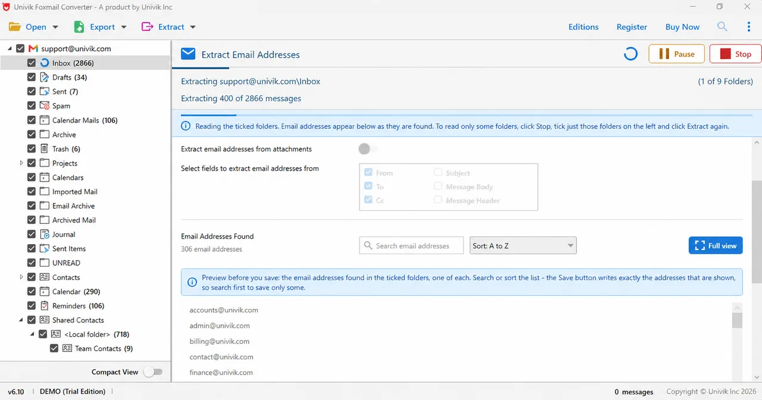Click the Sent folder icon
The width and height of the screenshot is (762, 400).
(x=45, y=92)
